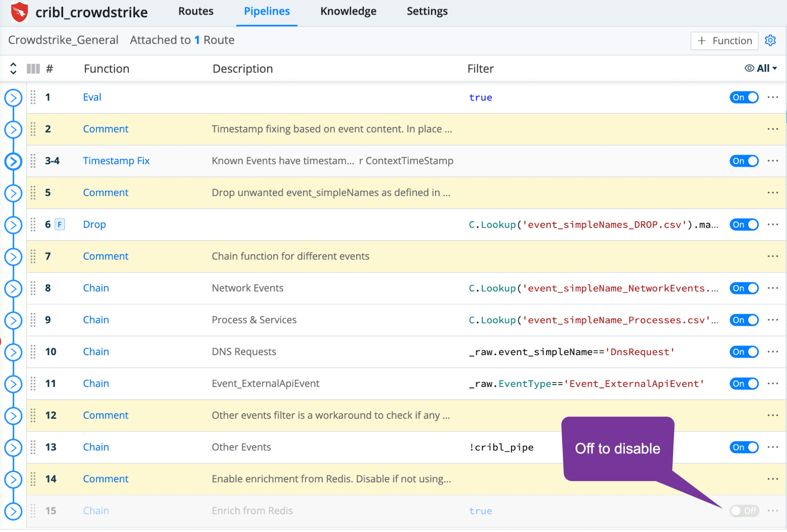The width and height of the screenshot is (787, 532).
Task: Click the F final badge on row 6
Action: (x=59, y=224)
